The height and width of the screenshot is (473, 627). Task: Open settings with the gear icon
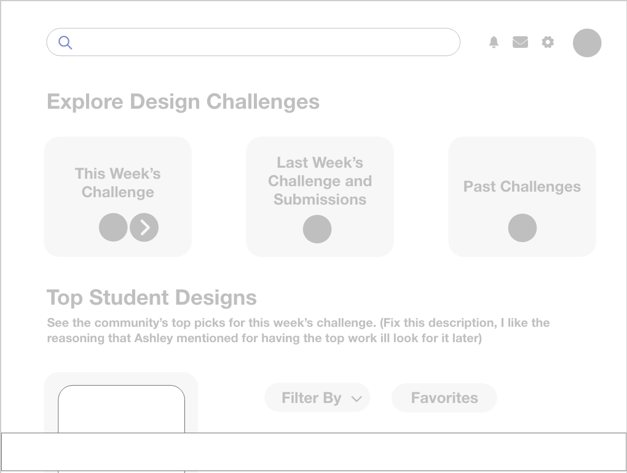tap(548, 42)
